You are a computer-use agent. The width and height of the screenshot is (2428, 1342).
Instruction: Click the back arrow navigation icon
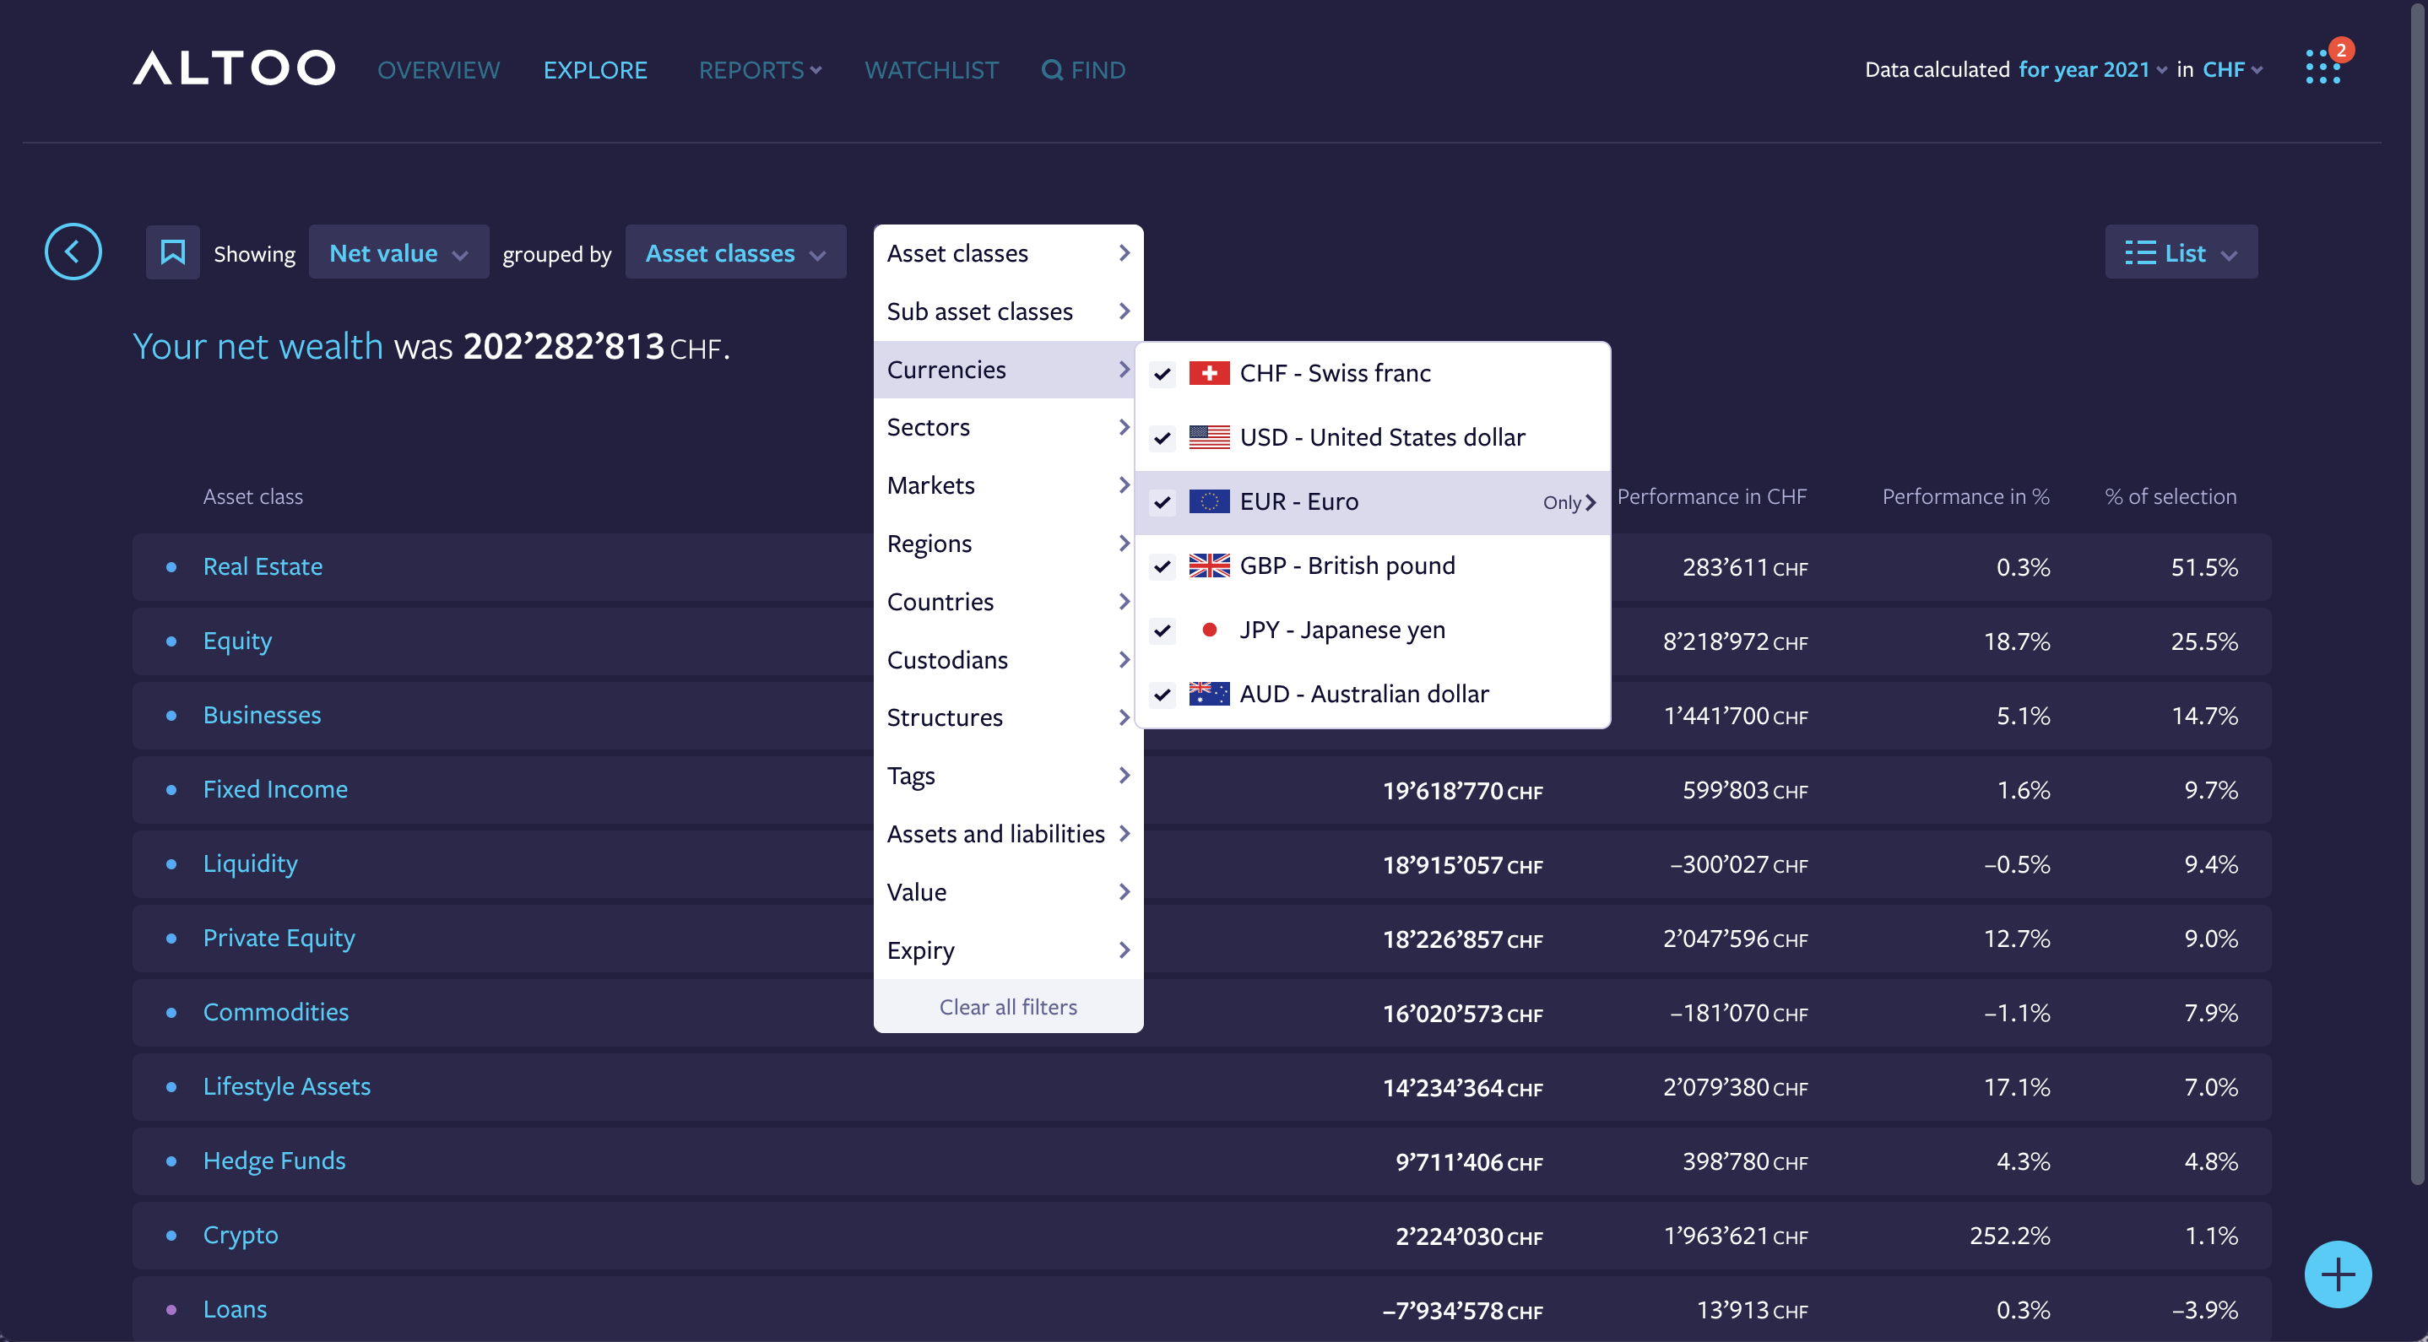point(73,252)
